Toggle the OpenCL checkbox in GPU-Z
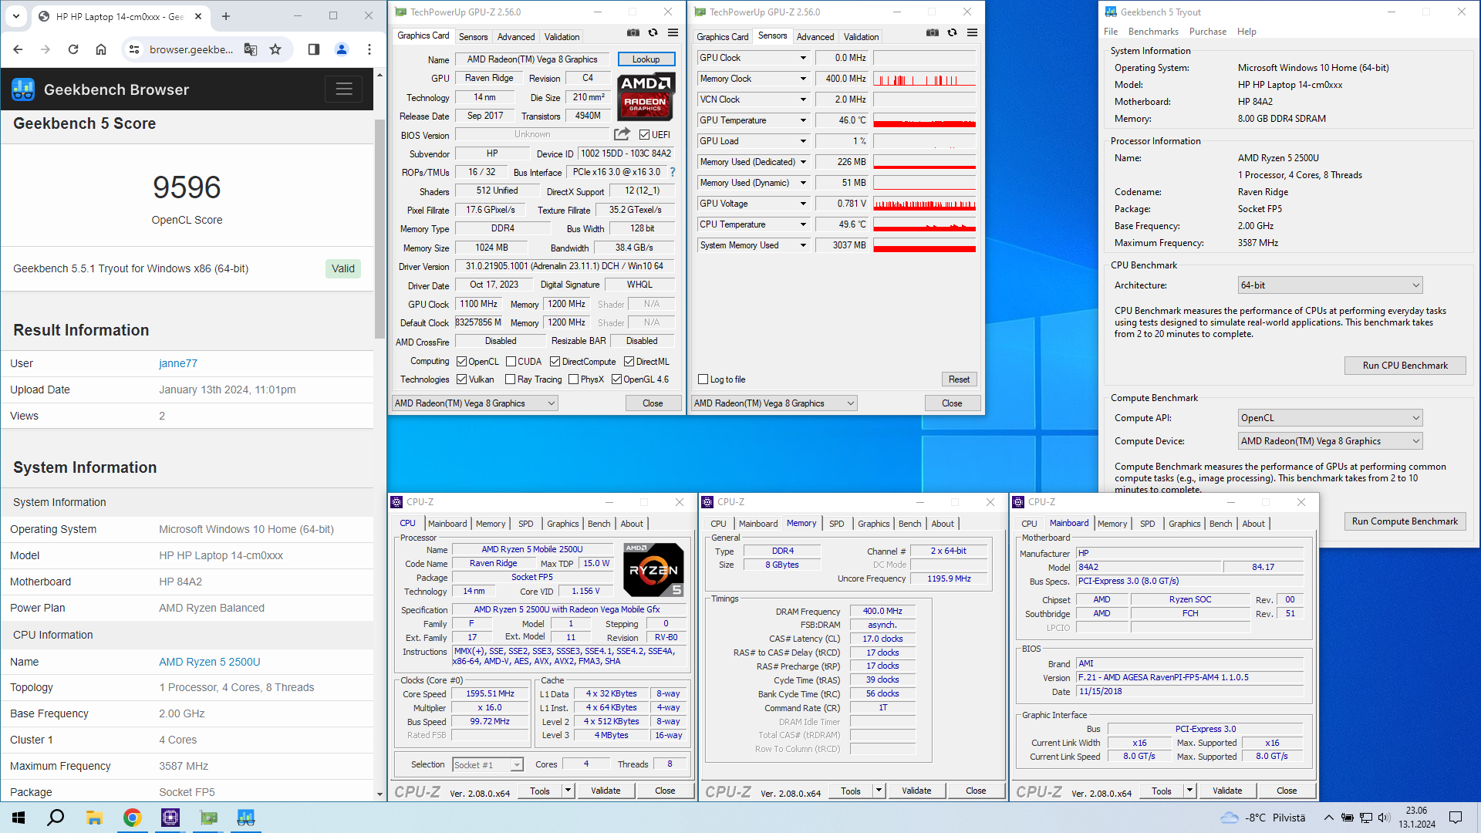This screenshot has height=833, width=1481. [x=461, y=362]
